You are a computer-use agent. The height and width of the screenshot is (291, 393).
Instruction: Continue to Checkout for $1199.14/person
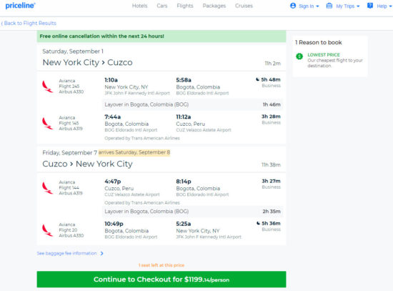click(x=161, y=280)
